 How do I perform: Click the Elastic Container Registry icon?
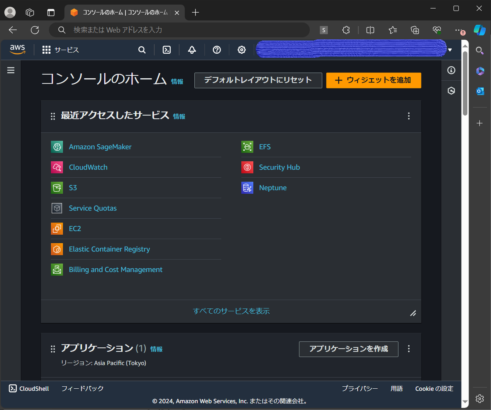click(x=57, y=249)
